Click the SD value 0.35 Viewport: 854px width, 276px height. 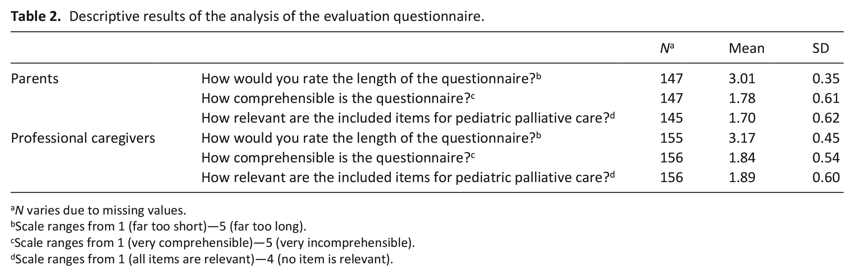click(826, 79)
